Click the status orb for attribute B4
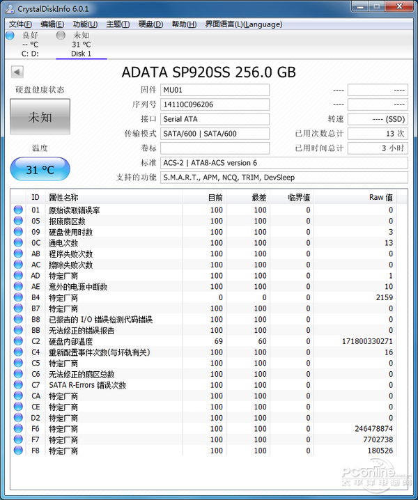 coord(18,297)
